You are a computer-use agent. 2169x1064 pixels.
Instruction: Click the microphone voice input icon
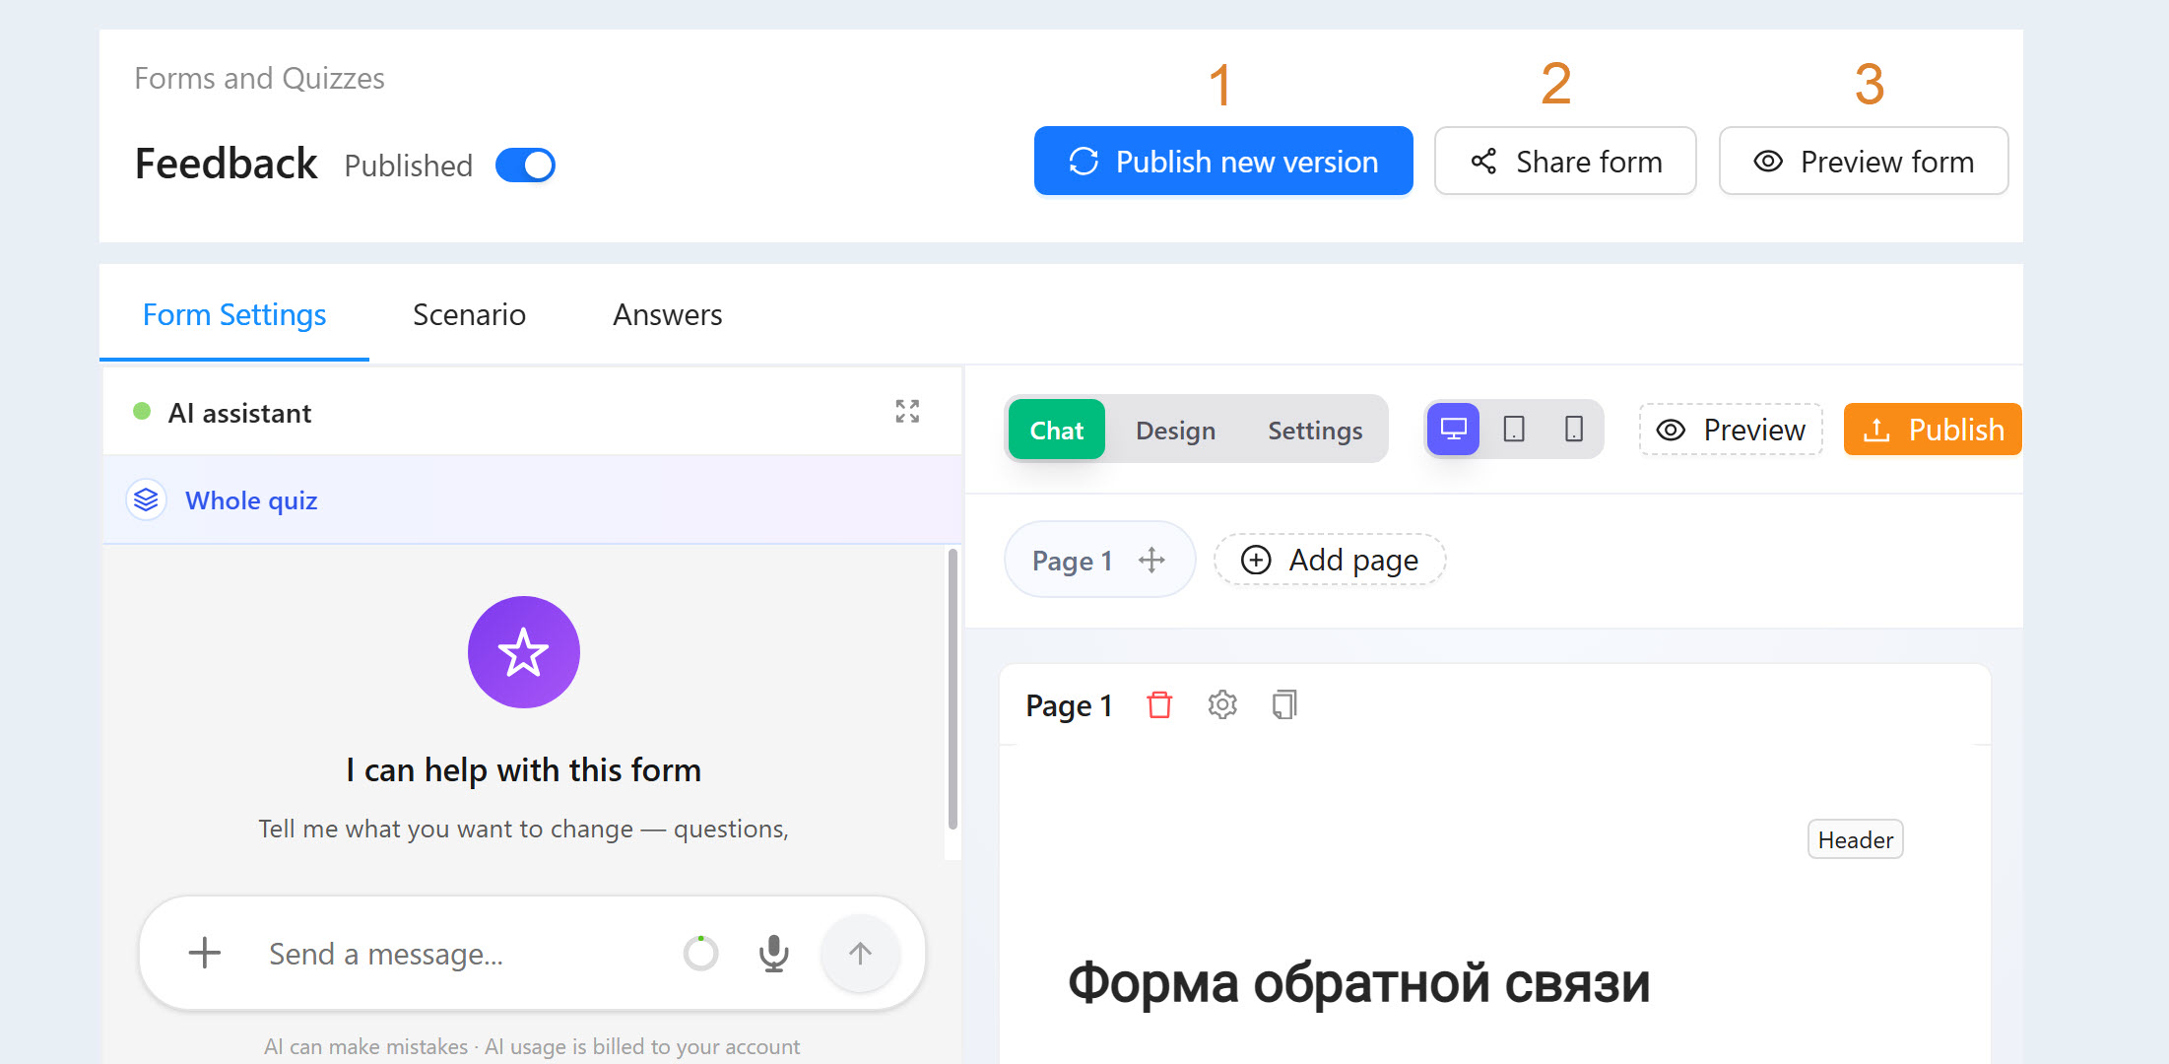pyautogui.click(x=774, y=953)
